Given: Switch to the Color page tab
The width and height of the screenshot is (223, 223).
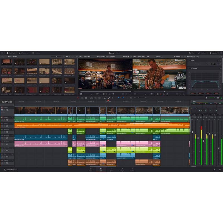Looking at the screenshot, I should click(111, 169).
